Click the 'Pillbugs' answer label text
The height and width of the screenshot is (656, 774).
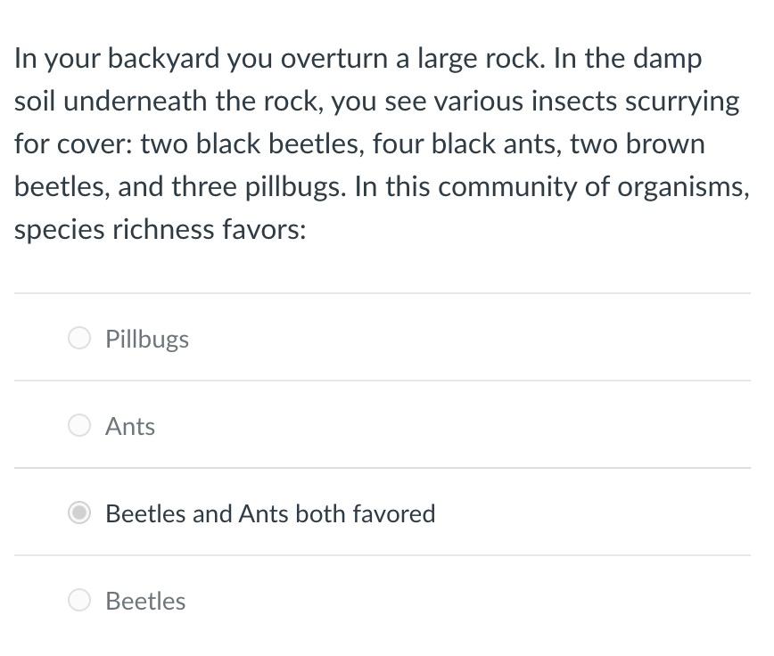pyautogui.click(x=147, y=340)
